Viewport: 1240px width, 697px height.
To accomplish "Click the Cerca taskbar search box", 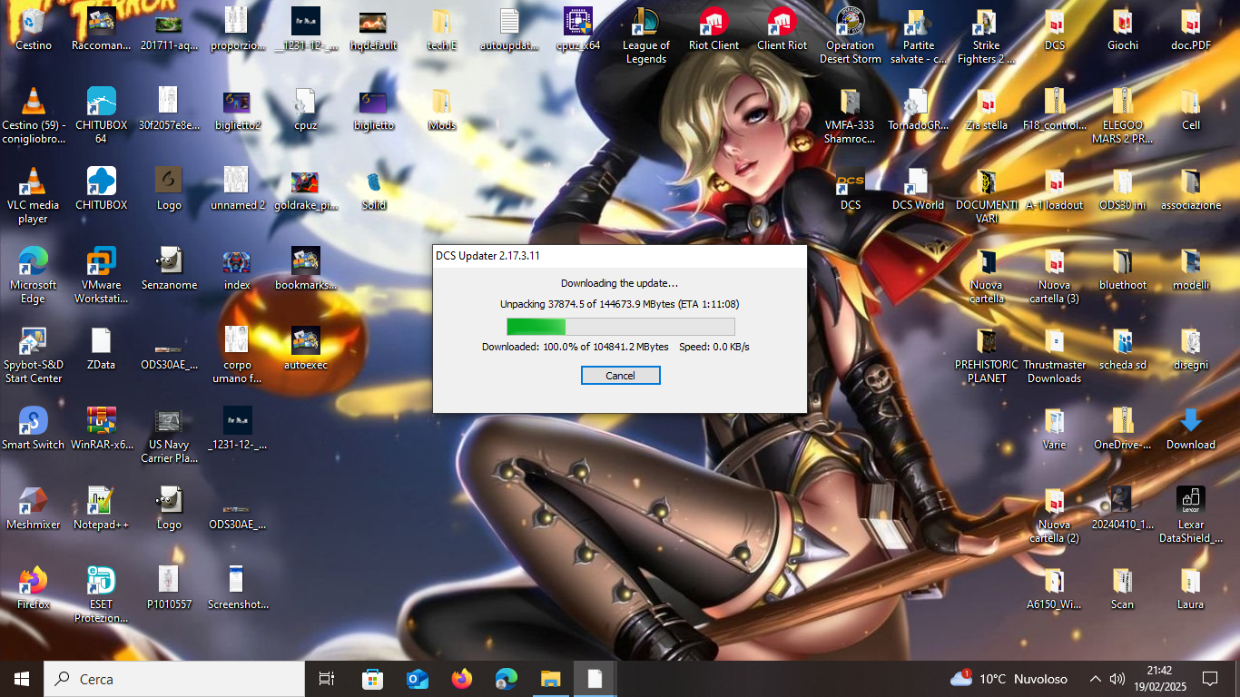I will click(174, 679).
